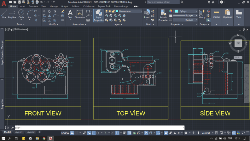Toggle layer lock padlock icon
The width and height of the screenshot is (250, 141).
pos(113,11)
